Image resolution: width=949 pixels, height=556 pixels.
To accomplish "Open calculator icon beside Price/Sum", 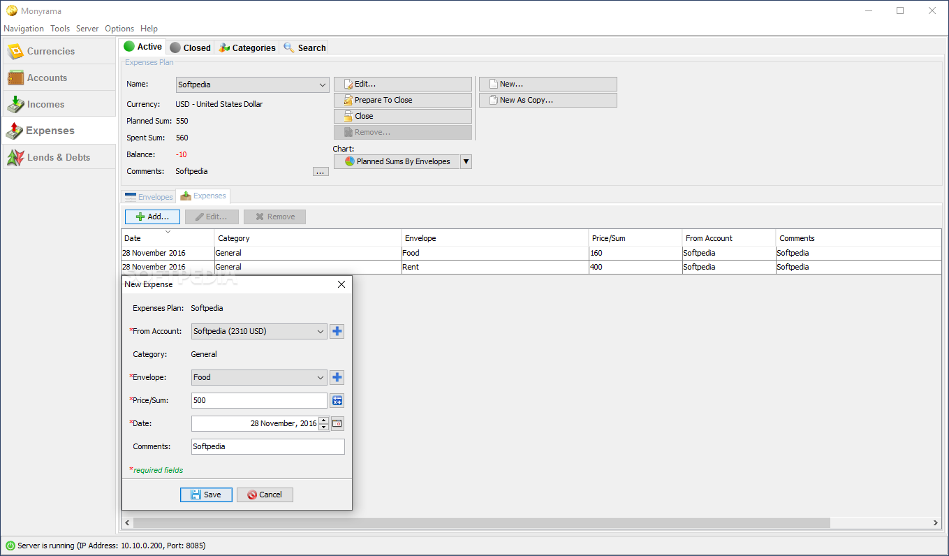I will coord(337,400).
